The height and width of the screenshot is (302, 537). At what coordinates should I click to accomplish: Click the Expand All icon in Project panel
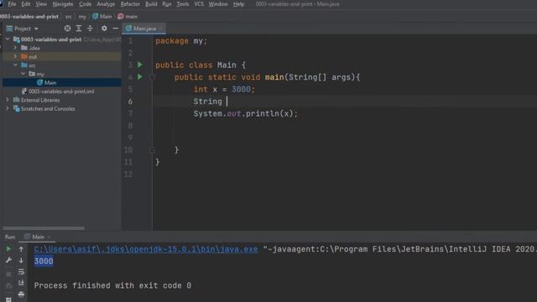79,29
